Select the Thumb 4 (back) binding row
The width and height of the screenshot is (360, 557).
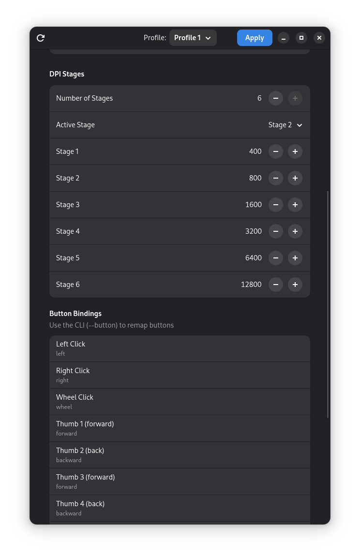click(x=180, y=509)
